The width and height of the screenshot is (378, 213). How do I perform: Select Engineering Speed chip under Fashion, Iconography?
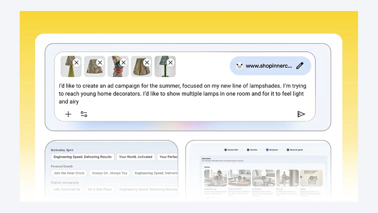(148, 189)
